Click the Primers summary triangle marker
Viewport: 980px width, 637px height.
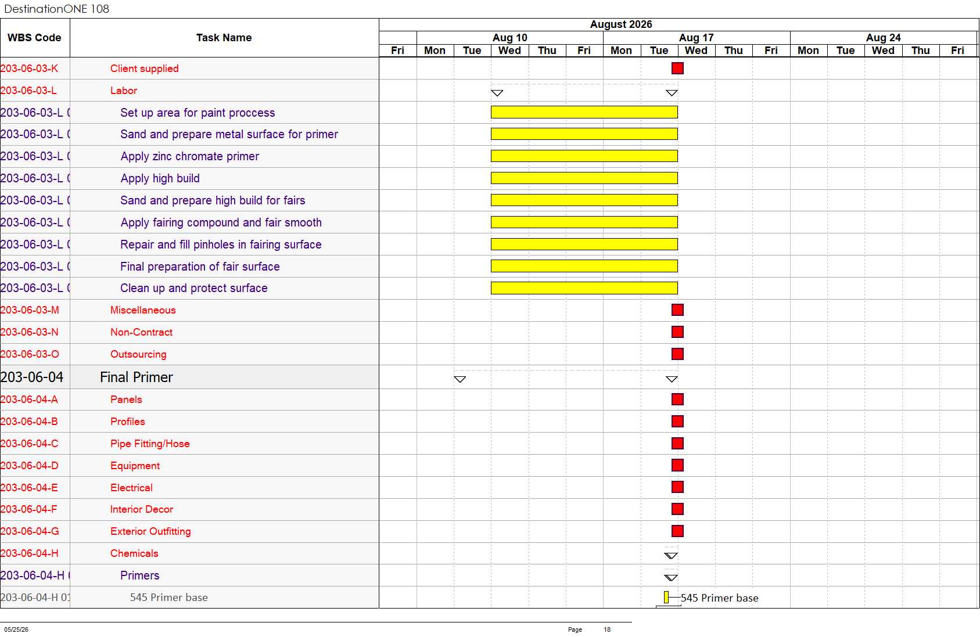pyautogui.click(x=671, y=578)
